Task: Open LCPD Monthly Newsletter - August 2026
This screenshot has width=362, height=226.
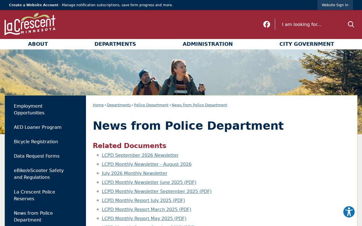Action: (x=146, y=164)
